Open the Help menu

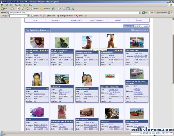31,5
